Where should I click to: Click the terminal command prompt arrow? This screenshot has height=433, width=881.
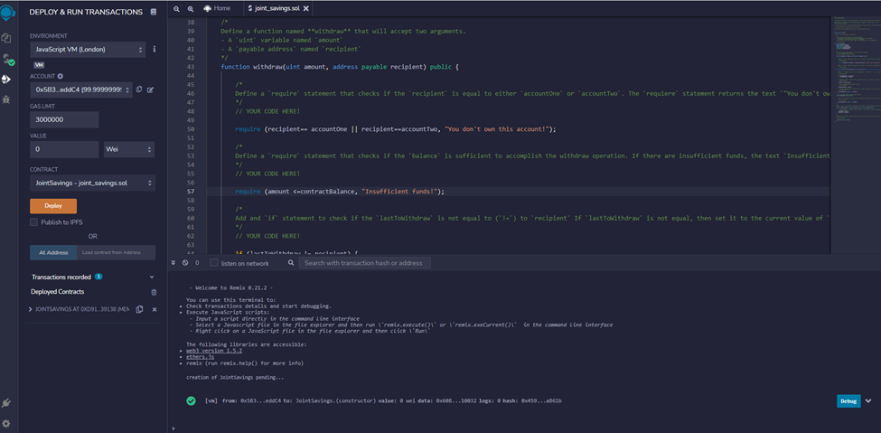point(173,428)
